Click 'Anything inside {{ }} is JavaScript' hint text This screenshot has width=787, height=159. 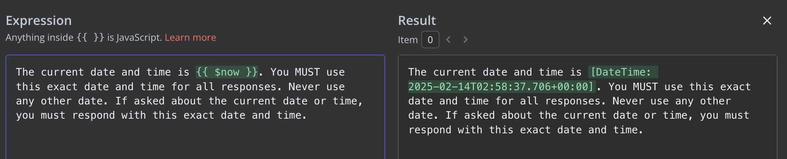pos(84,38)
